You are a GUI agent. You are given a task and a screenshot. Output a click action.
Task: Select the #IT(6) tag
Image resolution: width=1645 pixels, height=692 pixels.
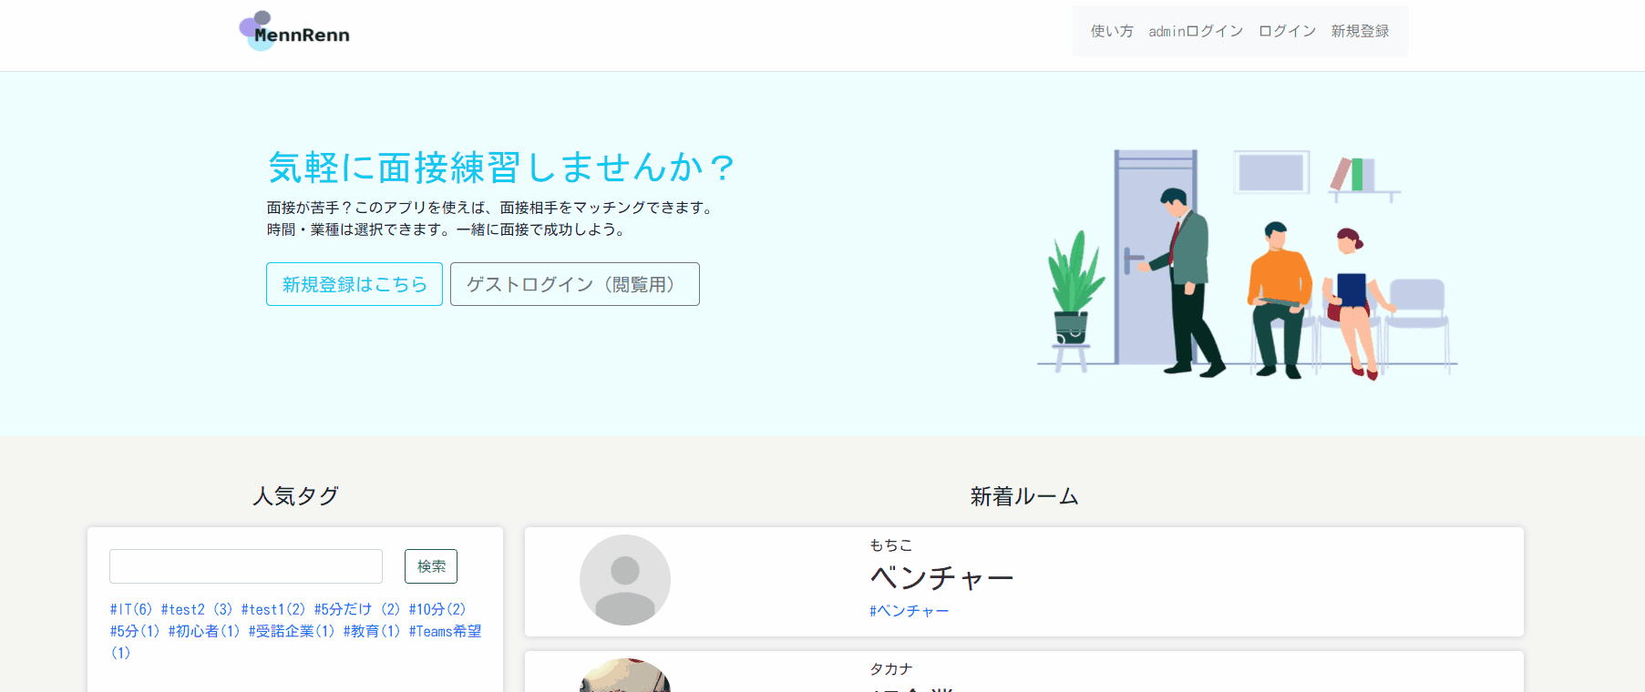(x=131, y=609)
